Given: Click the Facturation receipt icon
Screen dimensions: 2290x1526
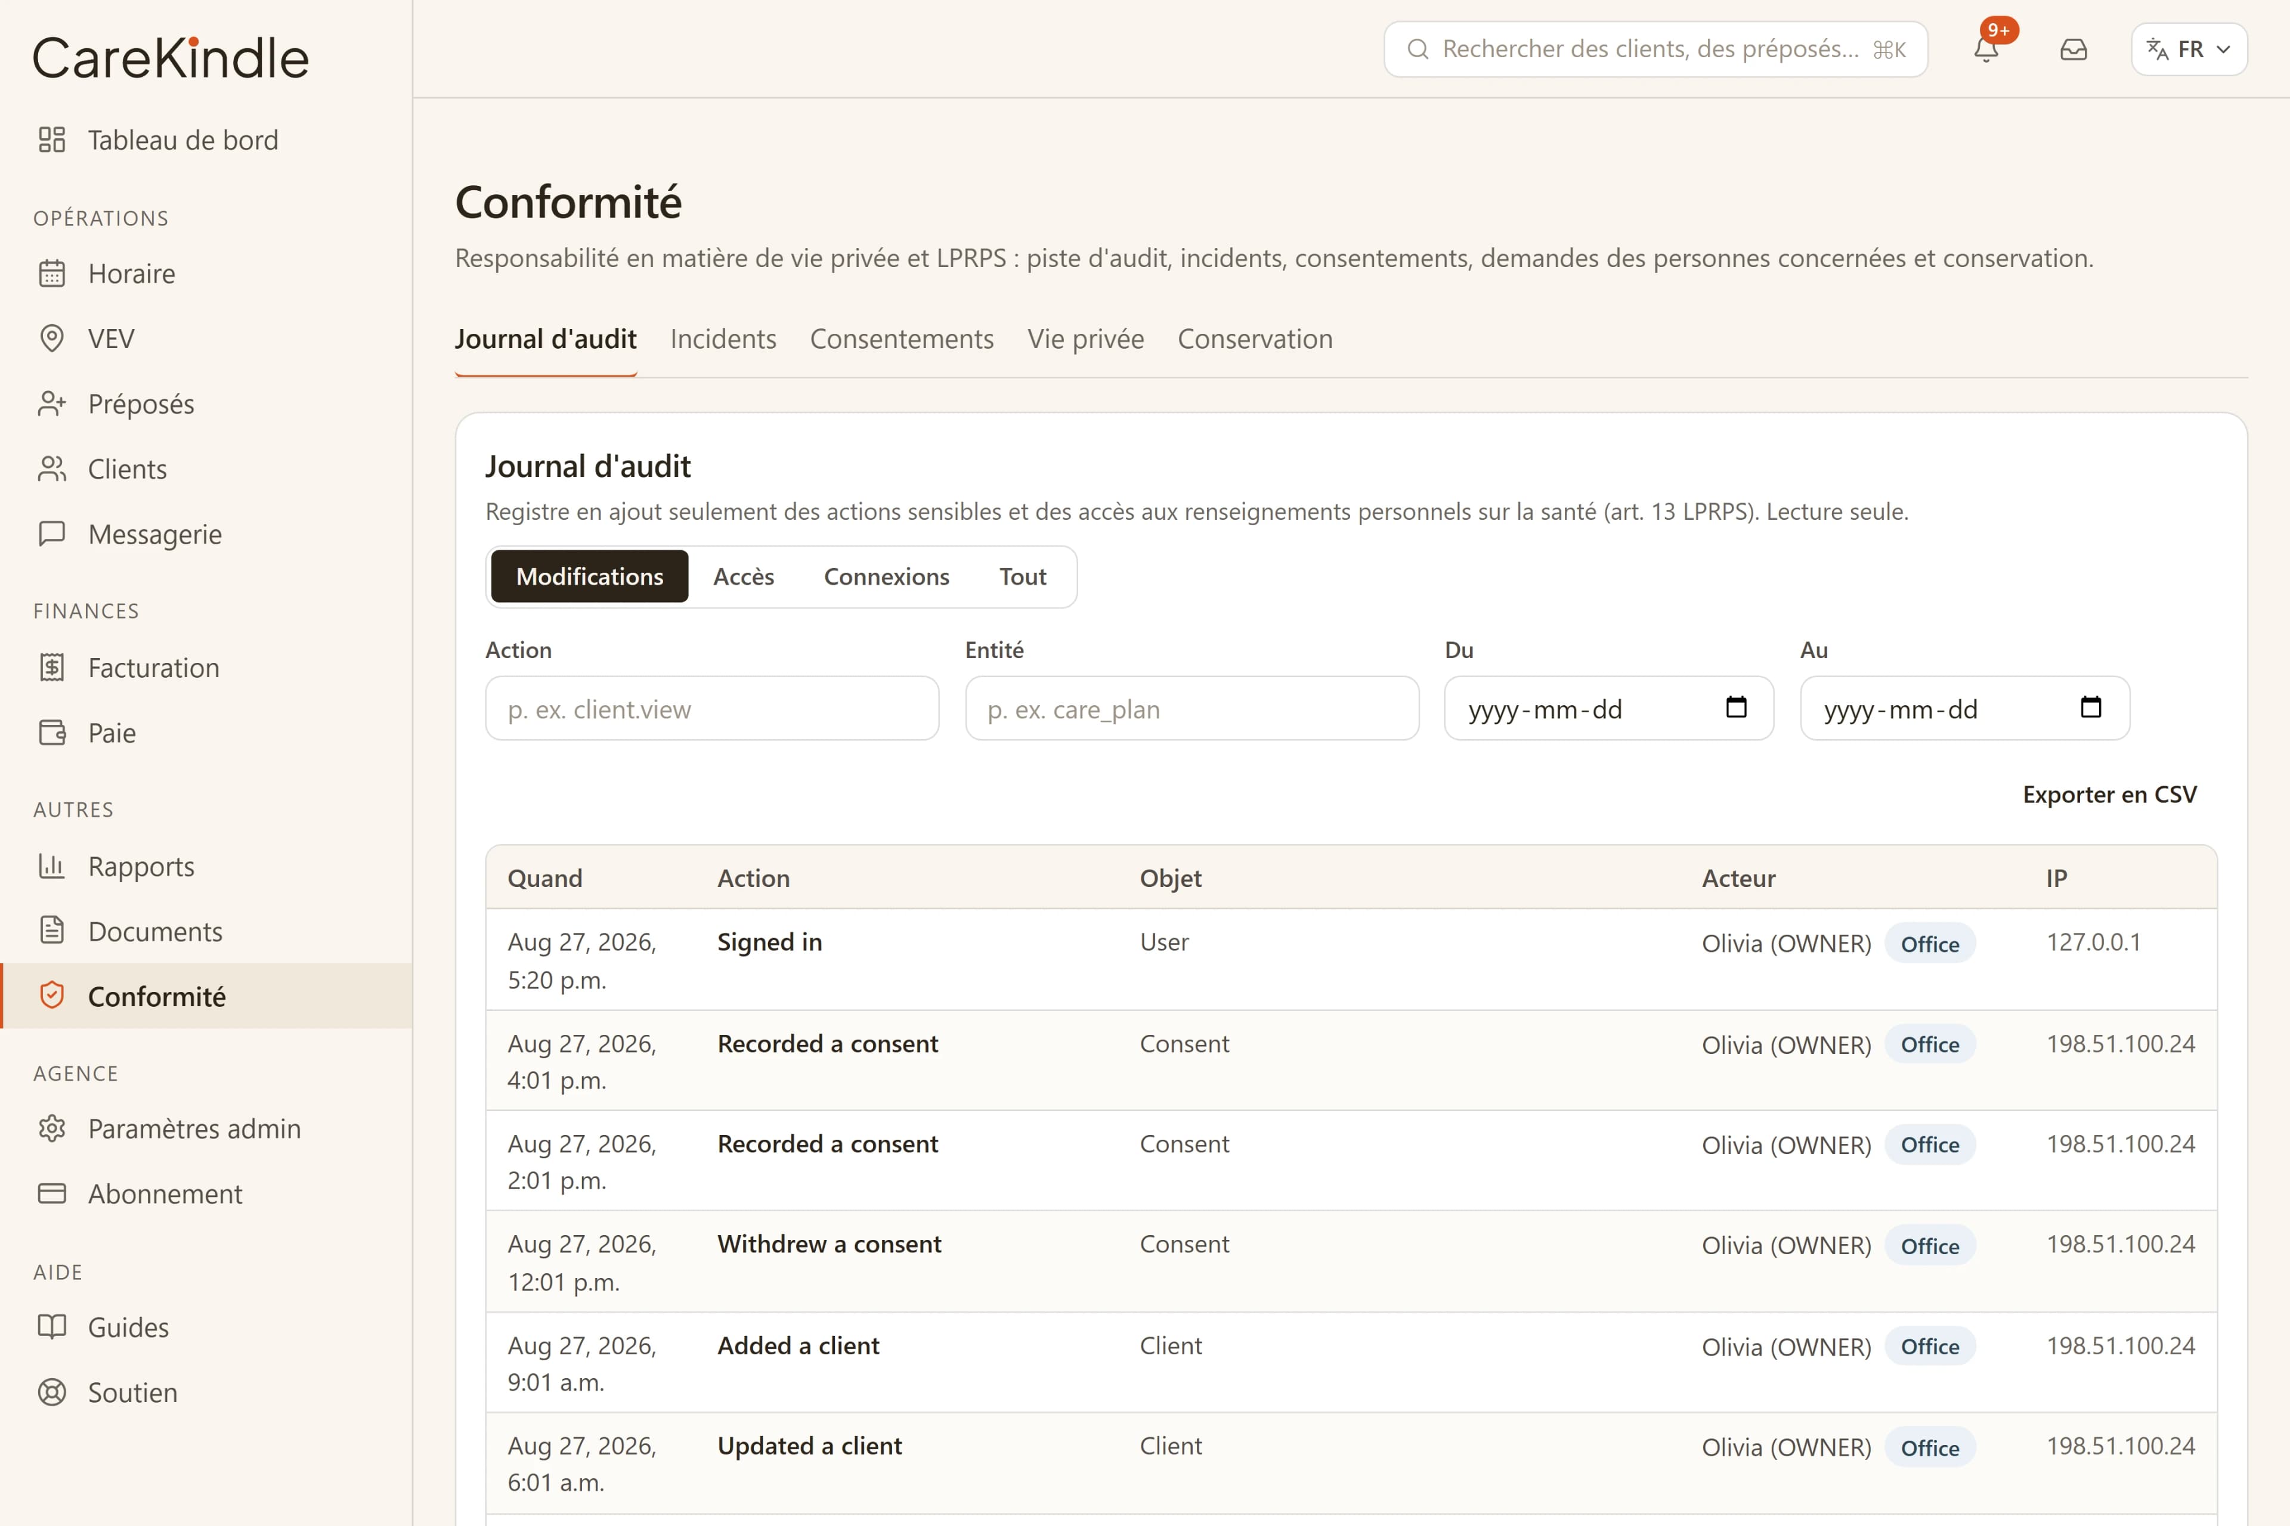Looking at the screenshot, I should tap(52, 668).
